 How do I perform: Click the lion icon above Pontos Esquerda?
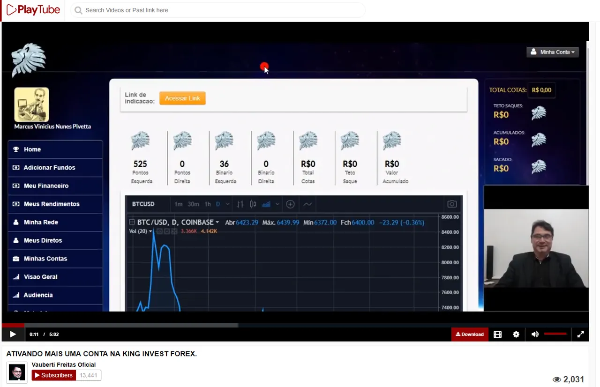[x=140, y=141]
